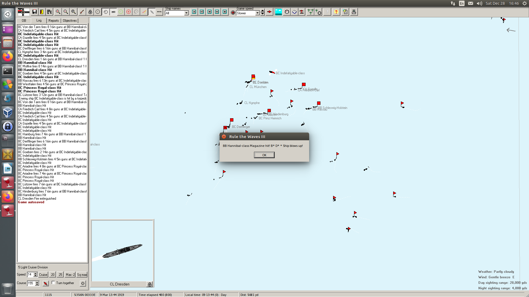The width and height of the screenshot is (529, 297).
Task: Click the stopwatch icon in toolbar
Action: (x=287, y=12)
